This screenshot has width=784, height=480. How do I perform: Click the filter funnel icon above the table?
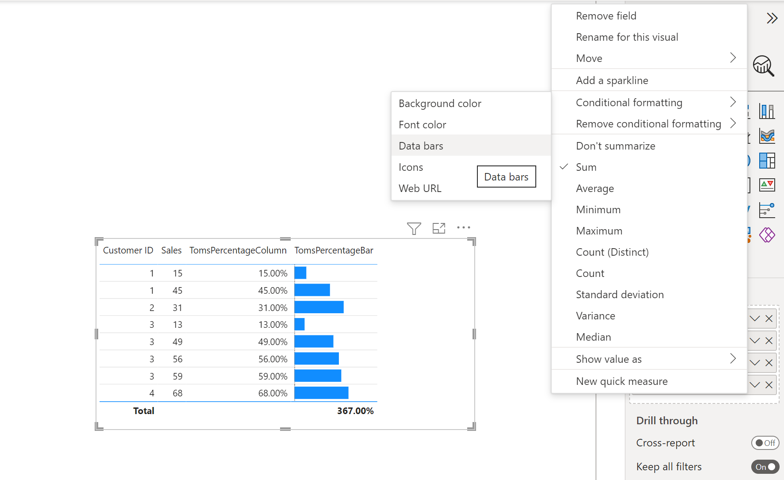point(414,228)
